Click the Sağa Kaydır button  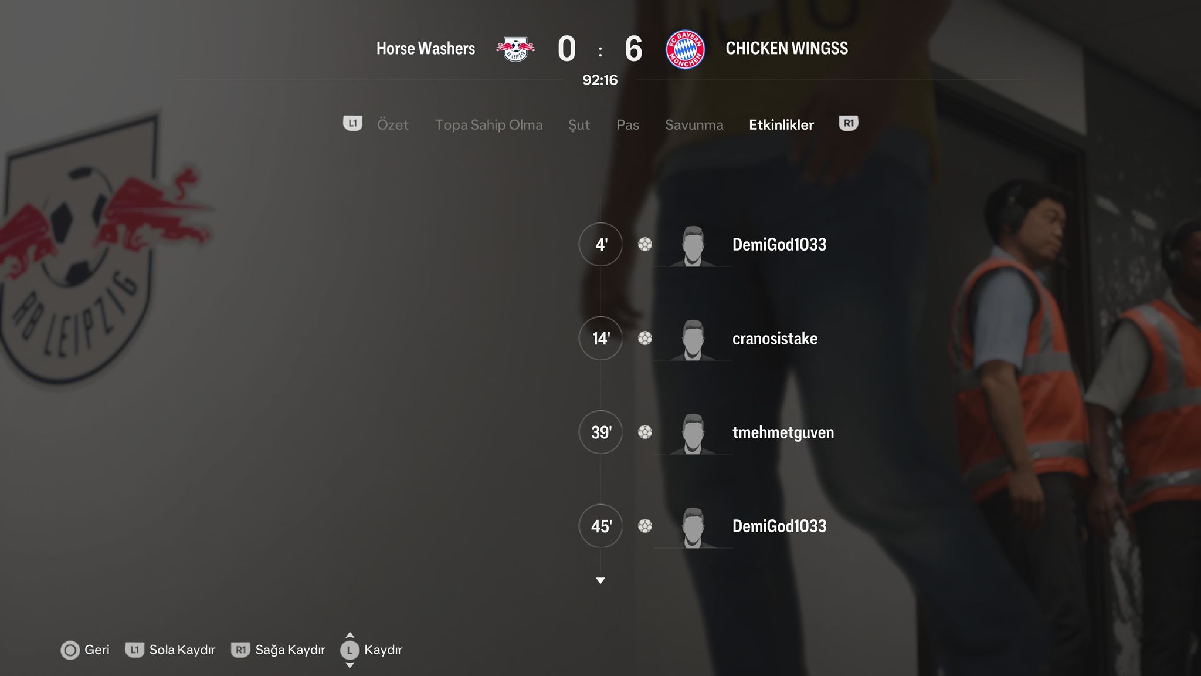(x=278, y=650)
